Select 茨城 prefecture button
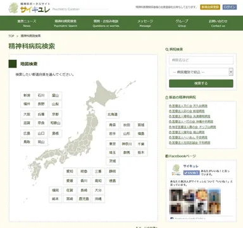 113,161
